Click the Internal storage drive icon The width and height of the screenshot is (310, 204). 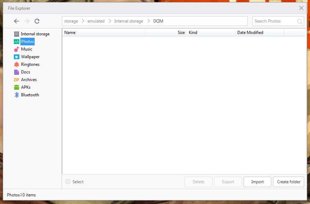pos(17,34)
